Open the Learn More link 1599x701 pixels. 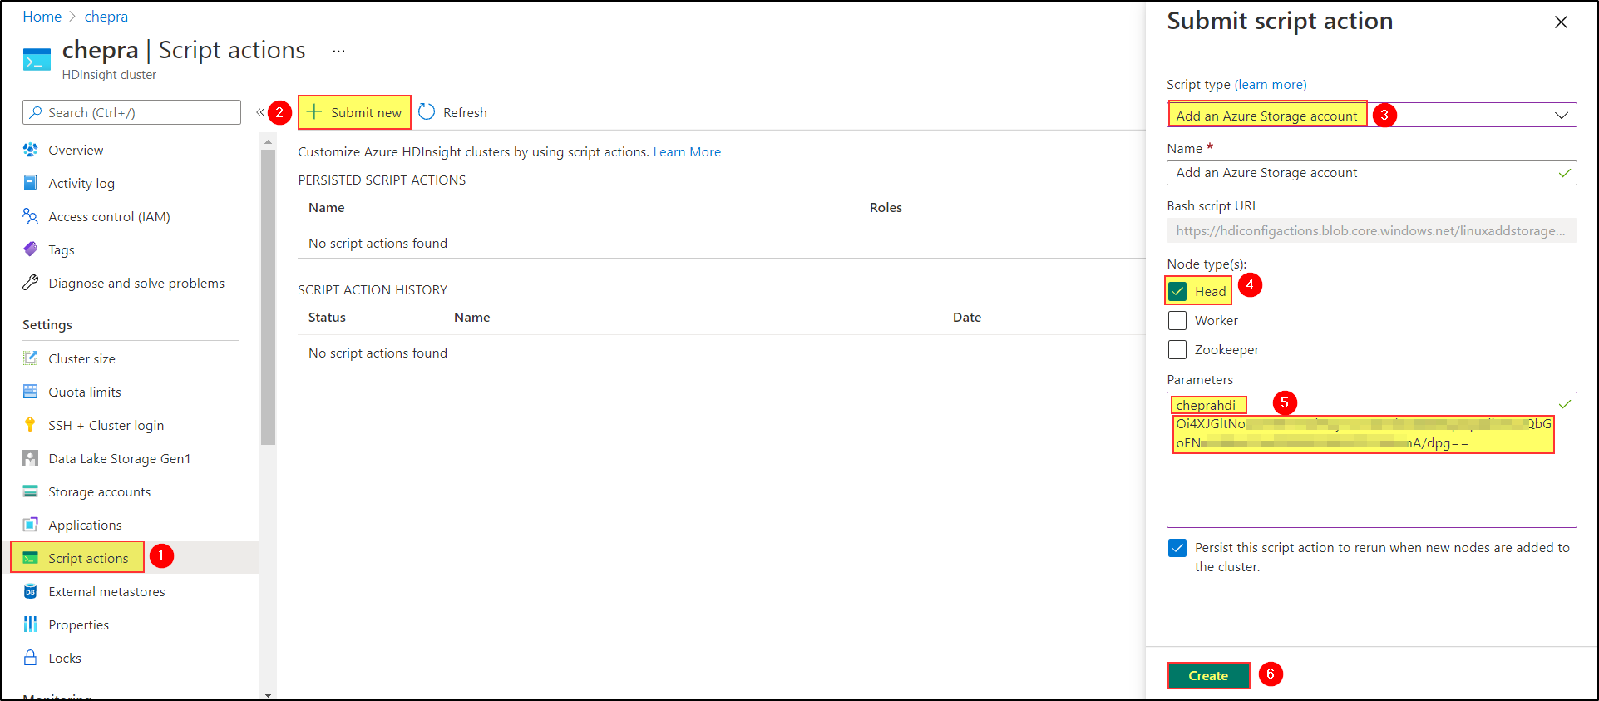pos(687,151)
